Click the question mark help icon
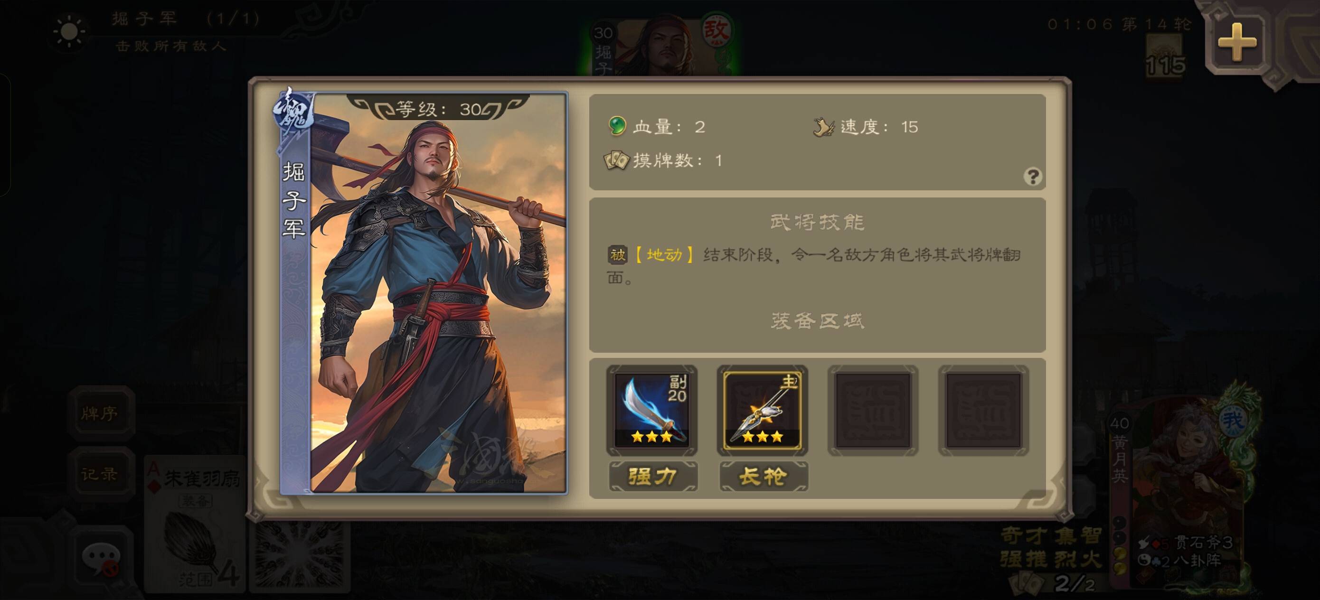The image size is (1320, 600). [x=1032, y=177]
